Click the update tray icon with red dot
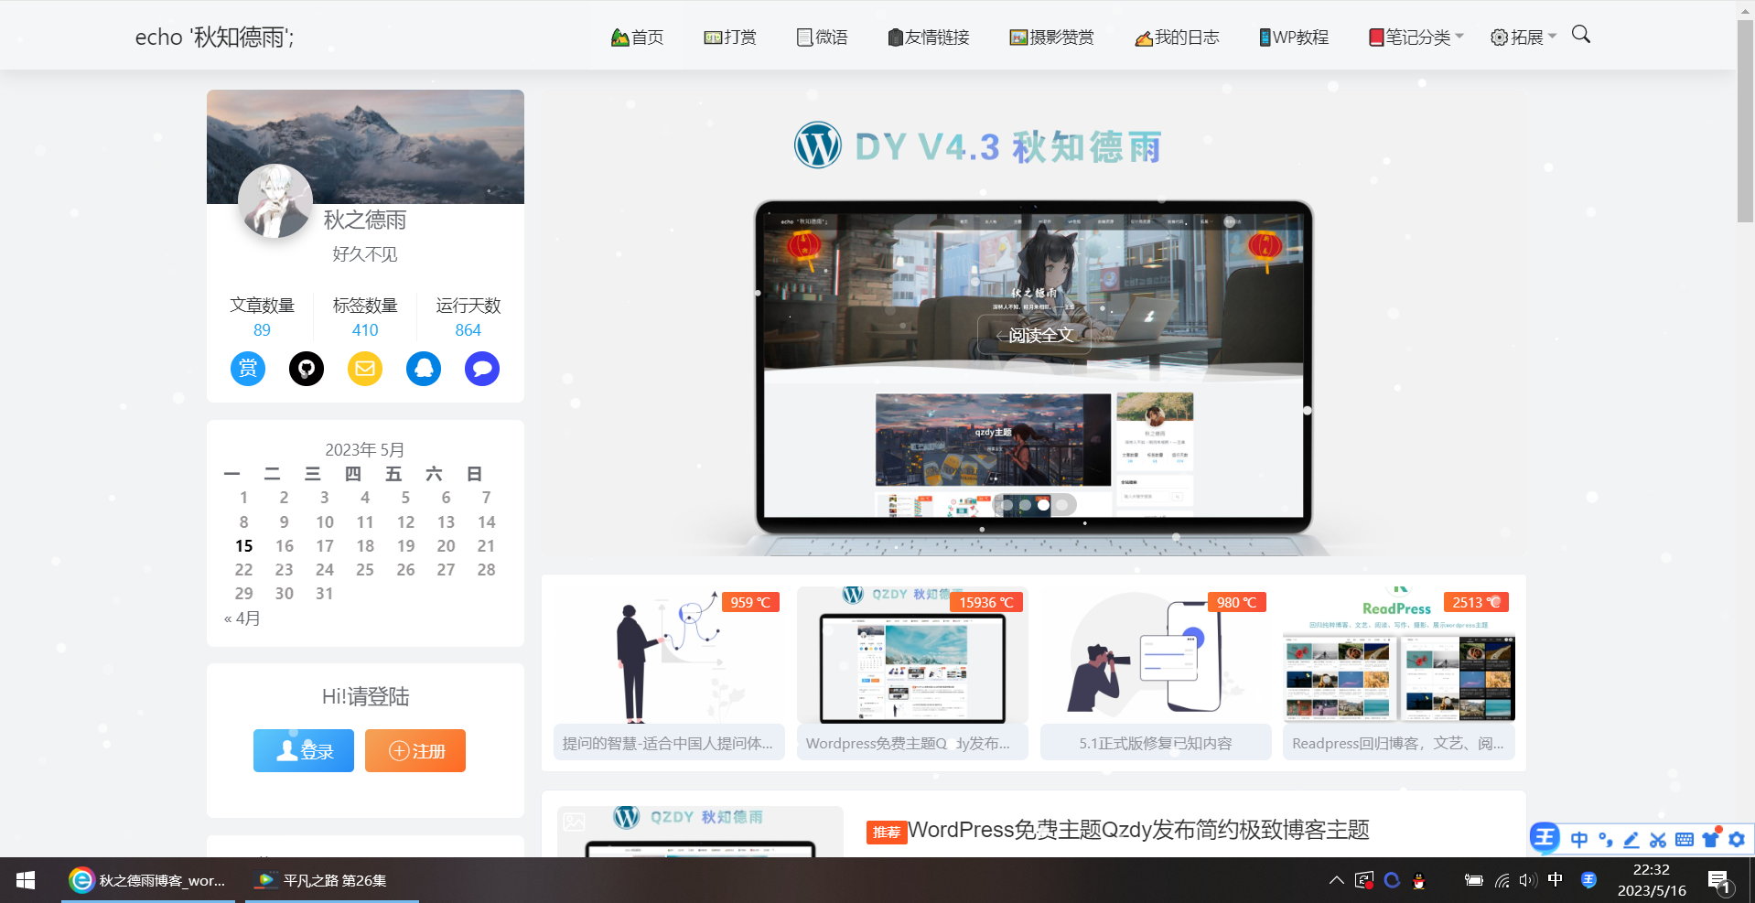1755x903 pixels. [x=1364, y=880]
